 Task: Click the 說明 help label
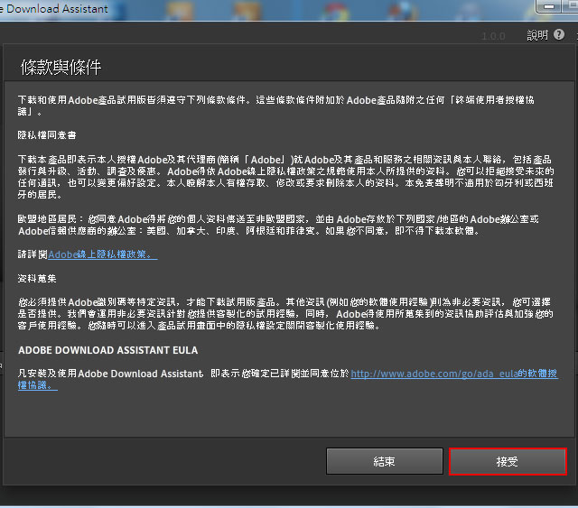tap(537, 35)
